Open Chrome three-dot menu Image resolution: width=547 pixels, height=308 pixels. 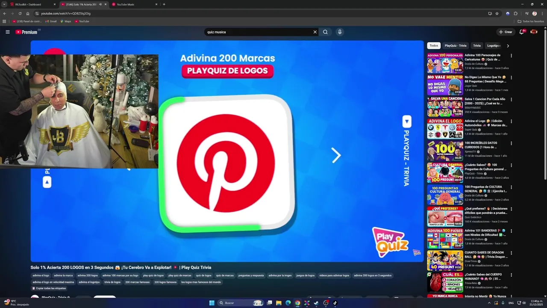pos(542,13)
